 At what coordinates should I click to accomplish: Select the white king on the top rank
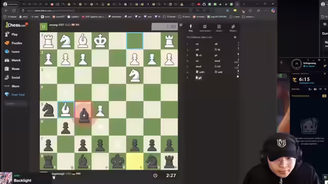coord(100,41)
